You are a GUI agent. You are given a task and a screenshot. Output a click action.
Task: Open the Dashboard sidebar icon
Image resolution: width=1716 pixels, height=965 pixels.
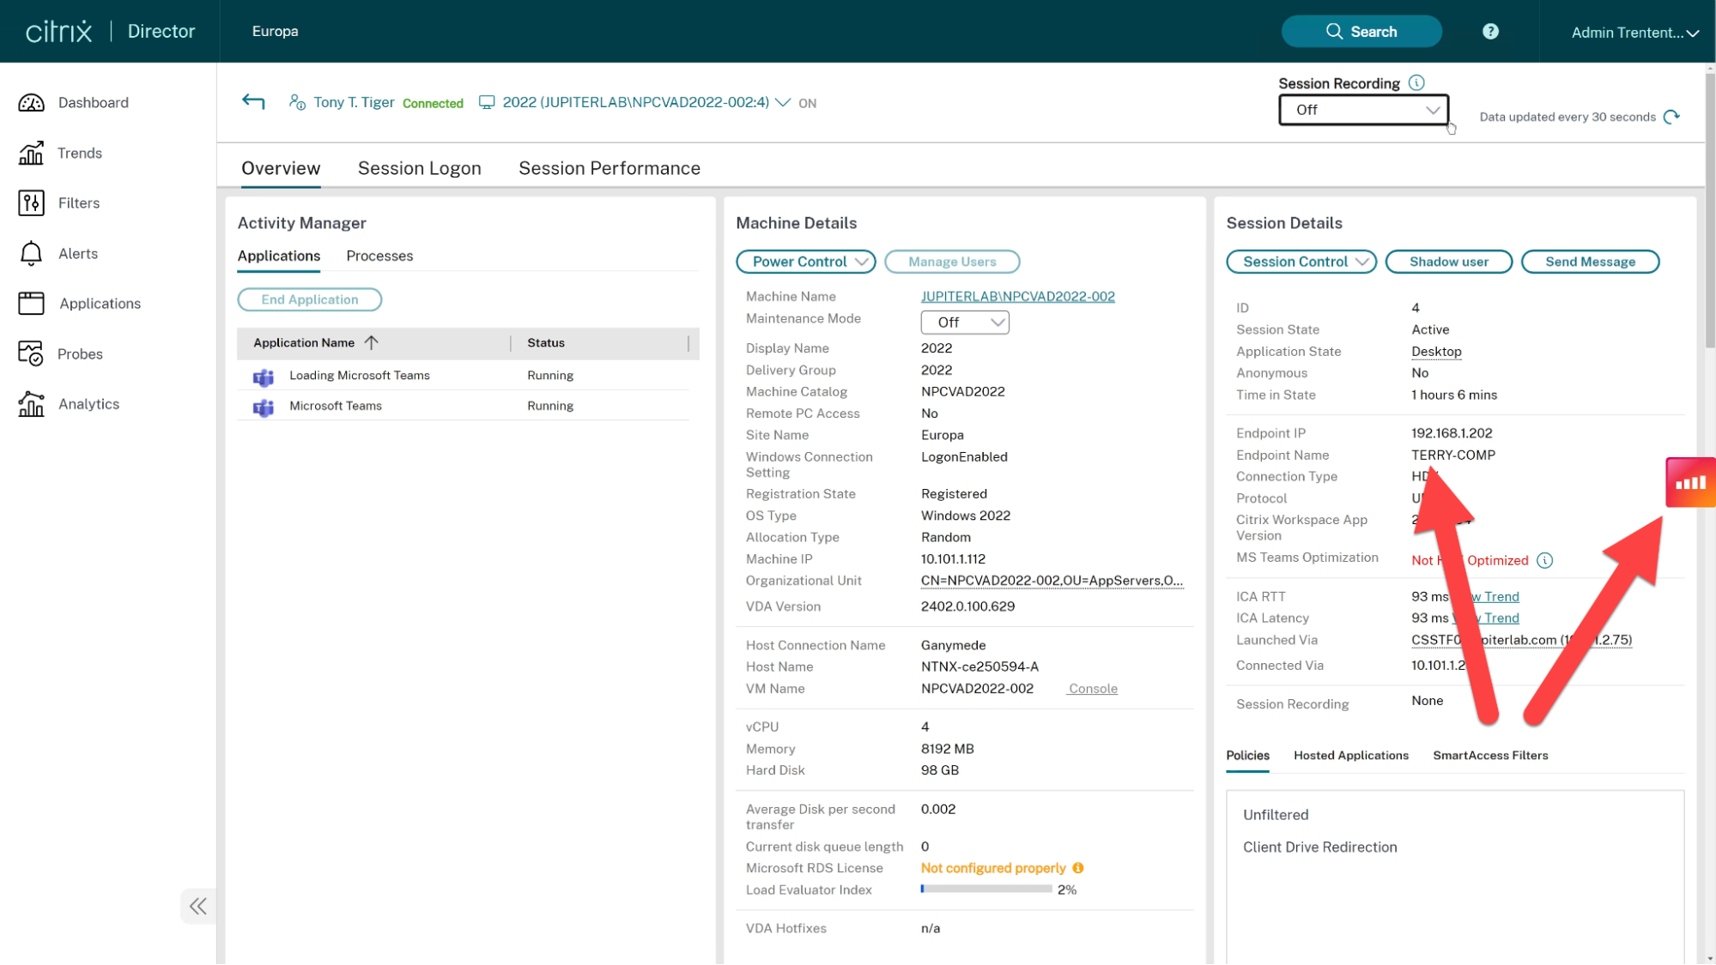(x=32, y=103)
